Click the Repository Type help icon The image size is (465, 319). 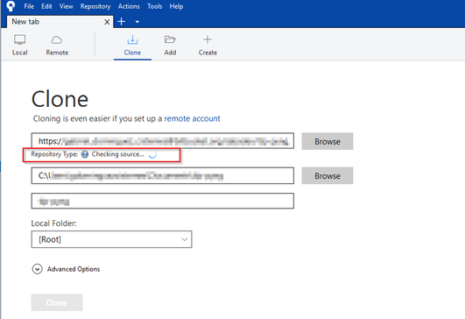85,154
